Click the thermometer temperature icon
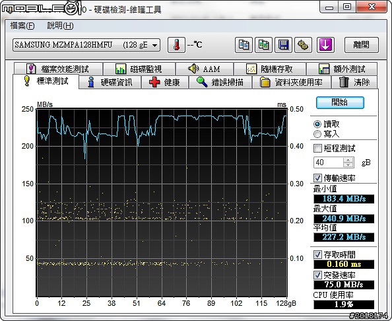The width and height of the screenshot is (392, 321). (176, 45)
